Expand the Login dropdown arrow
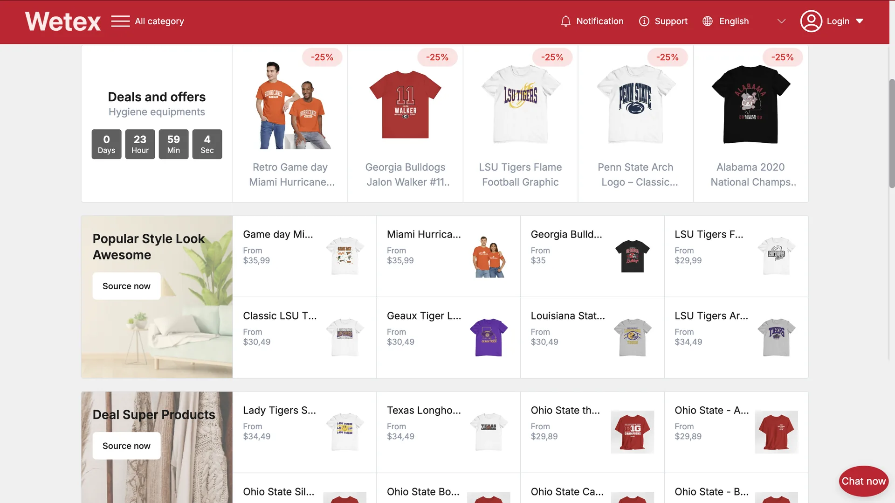Screen dimensions: 895x503 point(860,21)
